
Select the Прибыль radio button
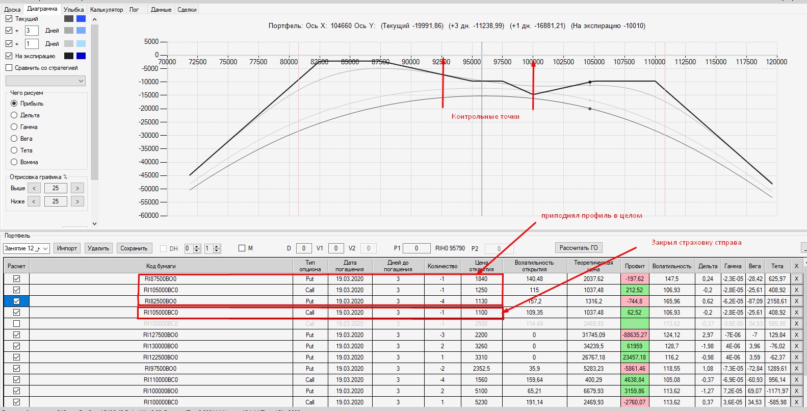(x=14, y=104)
